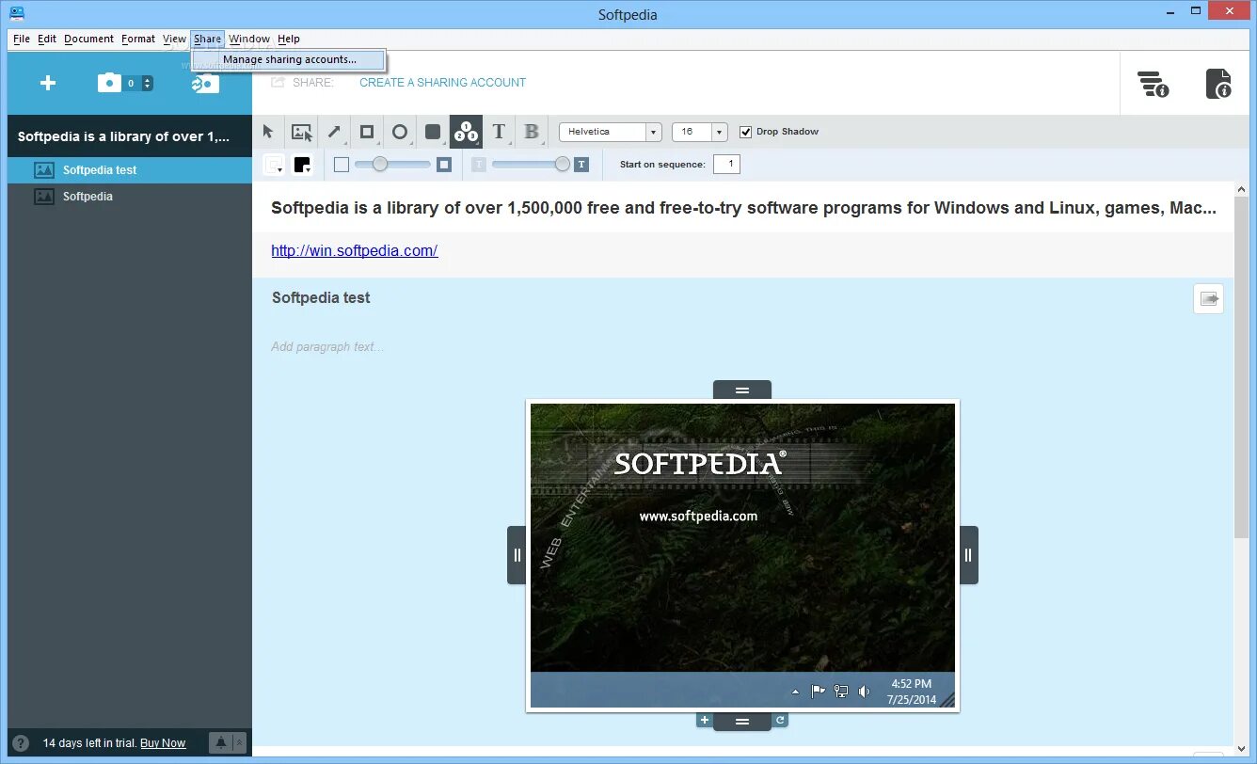The width and height of the screenshot is (1257, 764).
Task: Open the black stroke color dropdown
Action: [302, 165]
